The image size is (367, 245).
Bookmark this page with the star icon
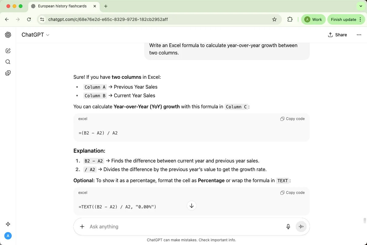coord(274,19)
